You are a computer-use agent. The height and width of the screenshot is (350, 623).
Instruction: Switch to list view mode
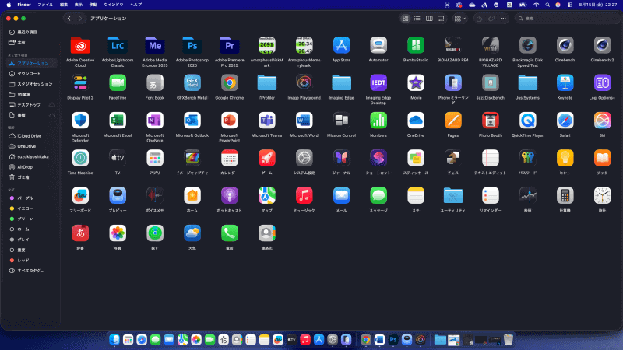pyautogui.click(x=417, y=19)
